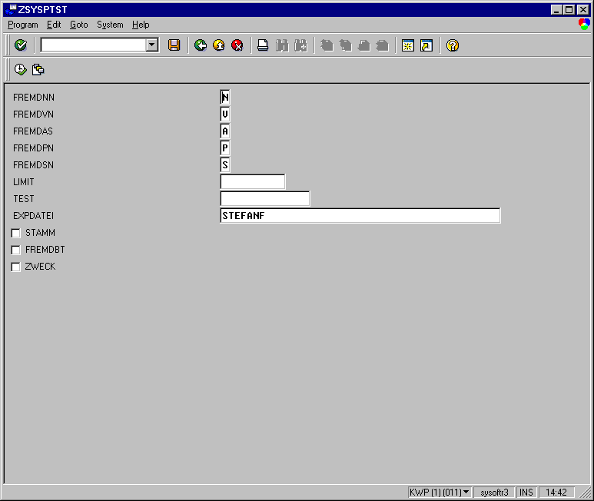Click the green checkmark Enter icon
594x501 pixels.
pos(21,45)
